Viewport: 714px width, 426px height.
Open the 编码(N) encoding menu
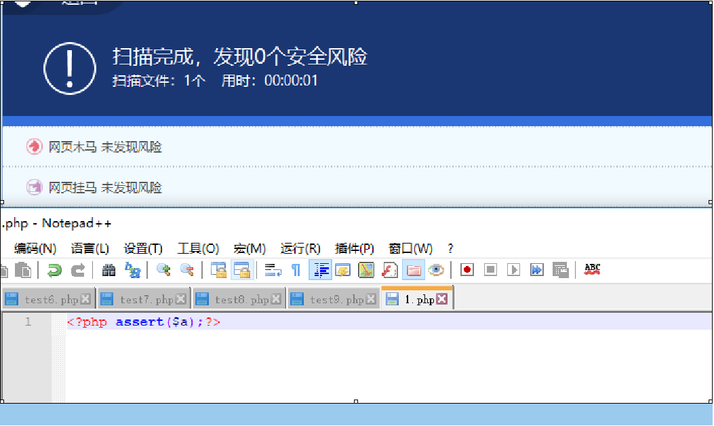tap(35, 248)
